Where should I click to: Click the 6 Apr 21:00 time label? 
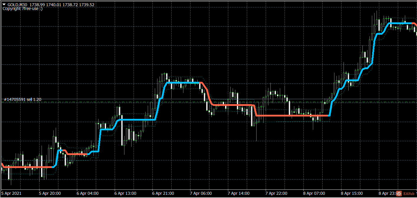[x=163, y=193]
